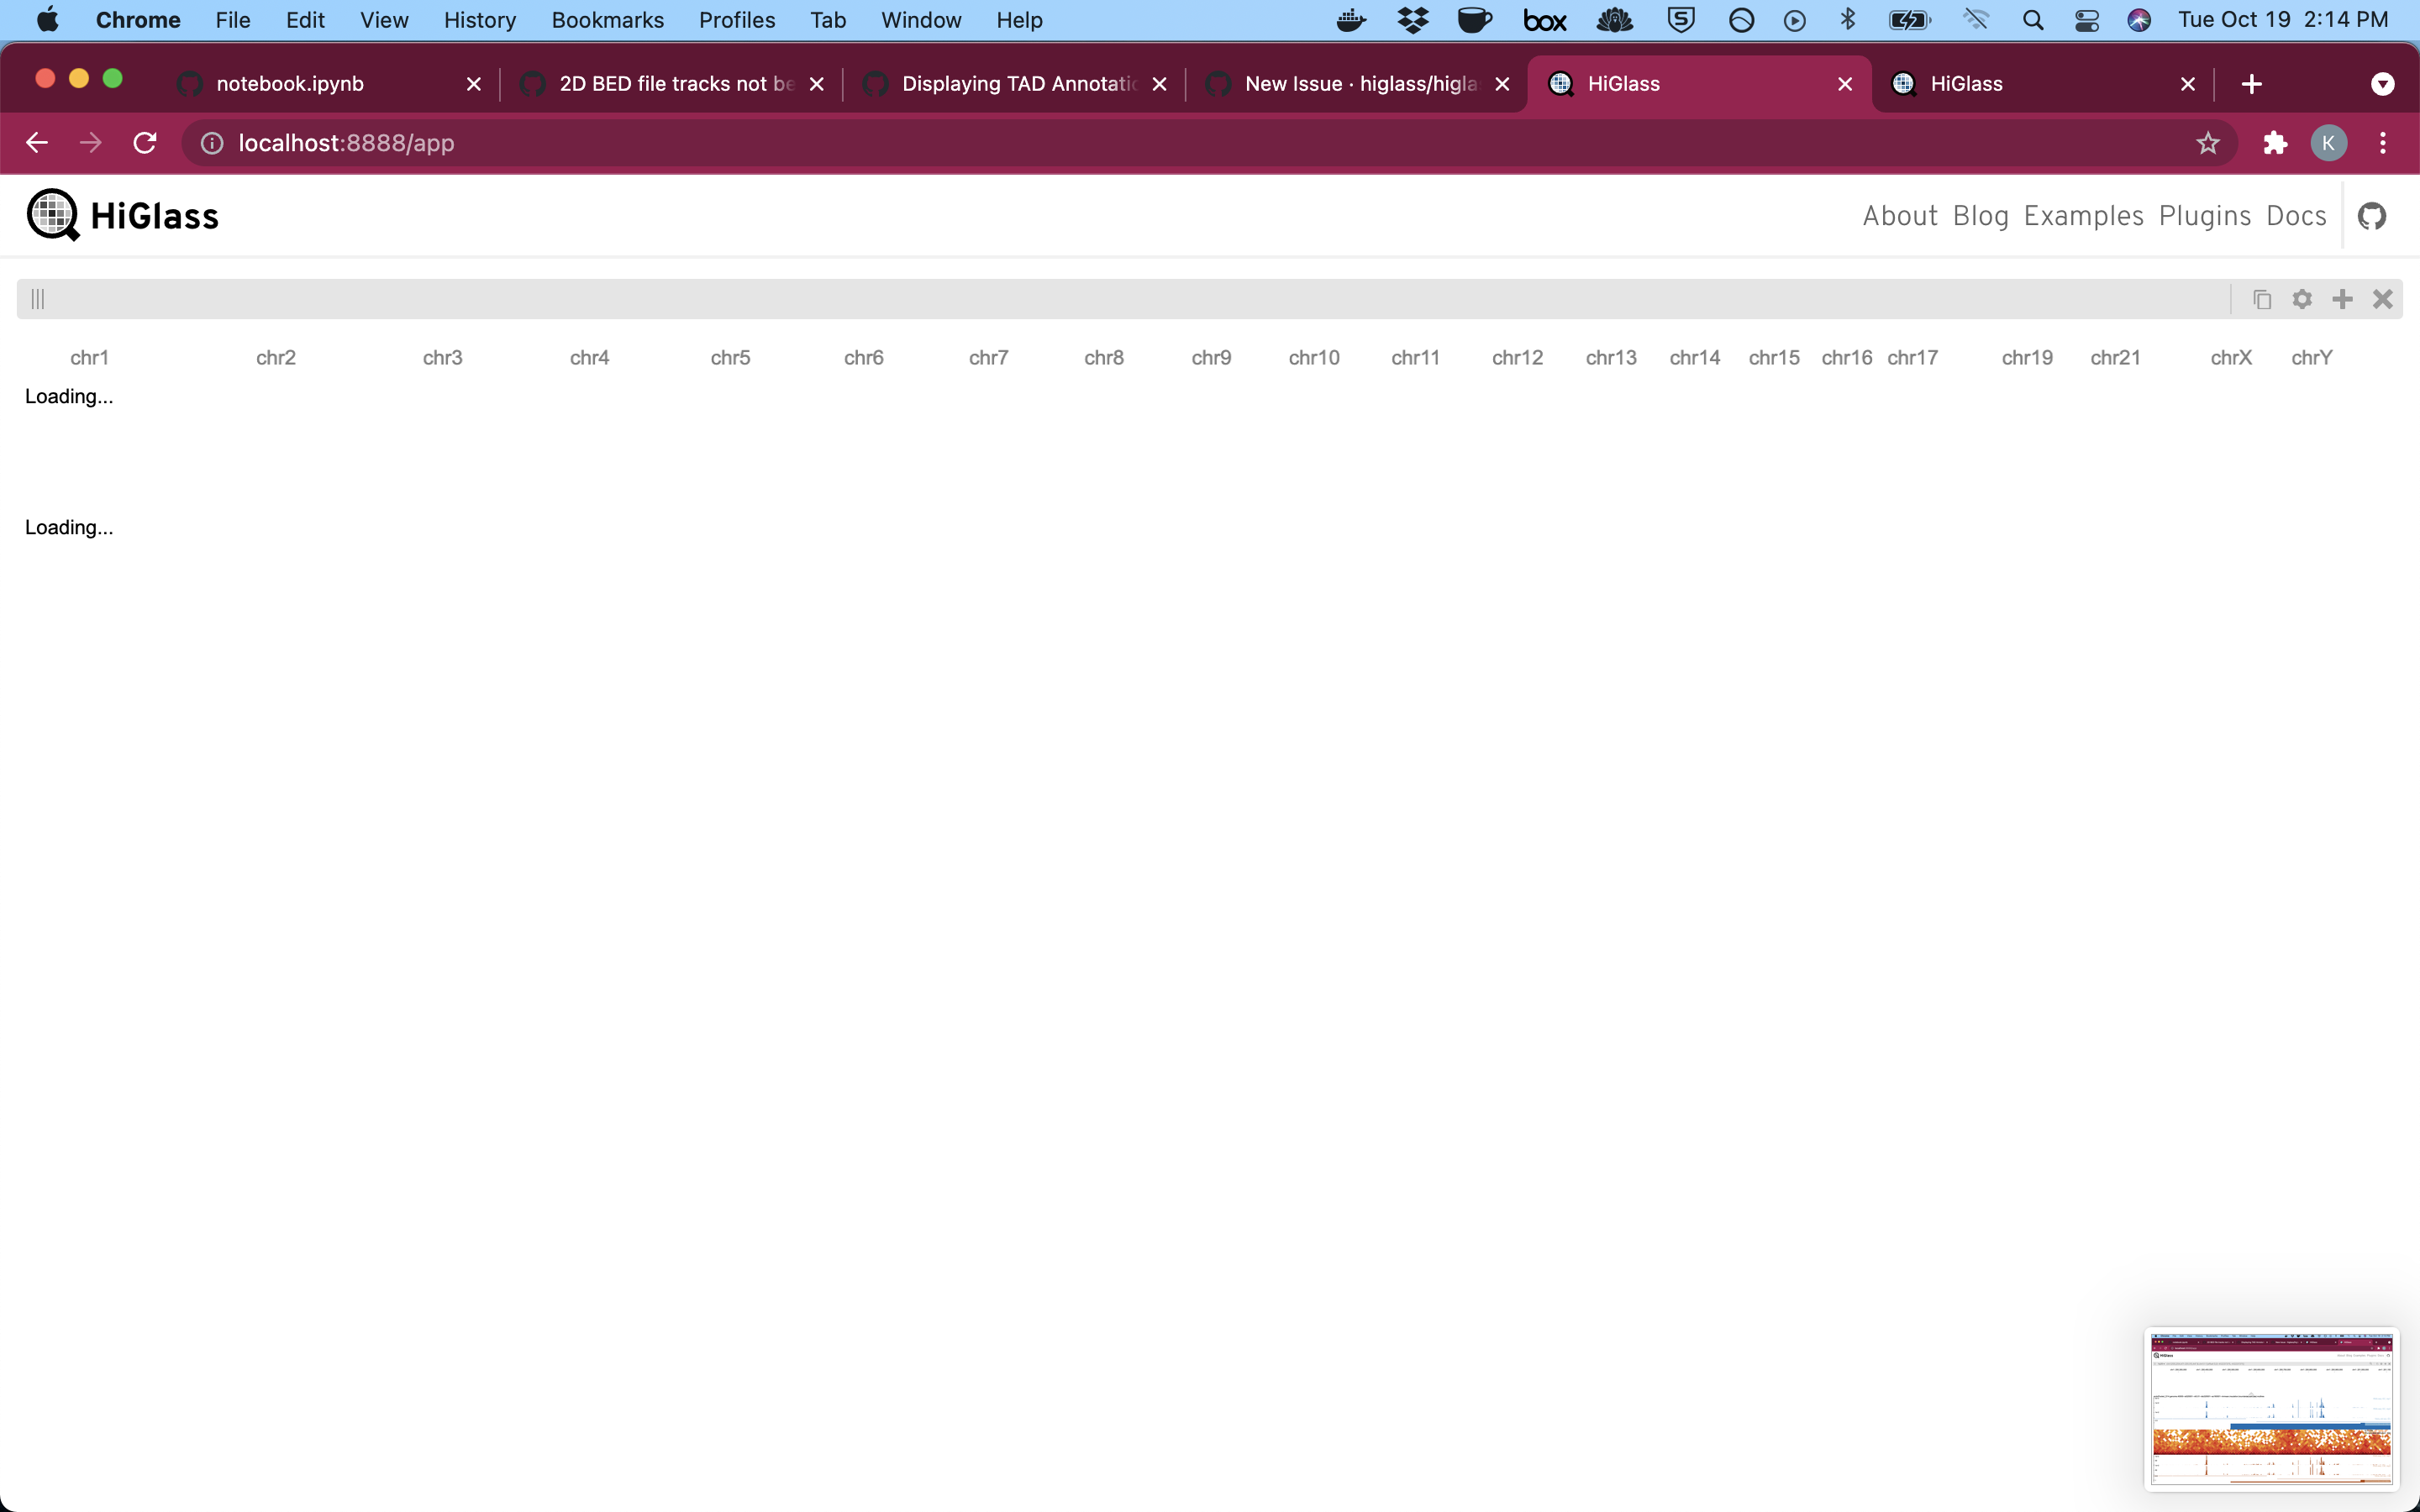Reload the localhost app page
The image size is (2420, 1512).
144,142
